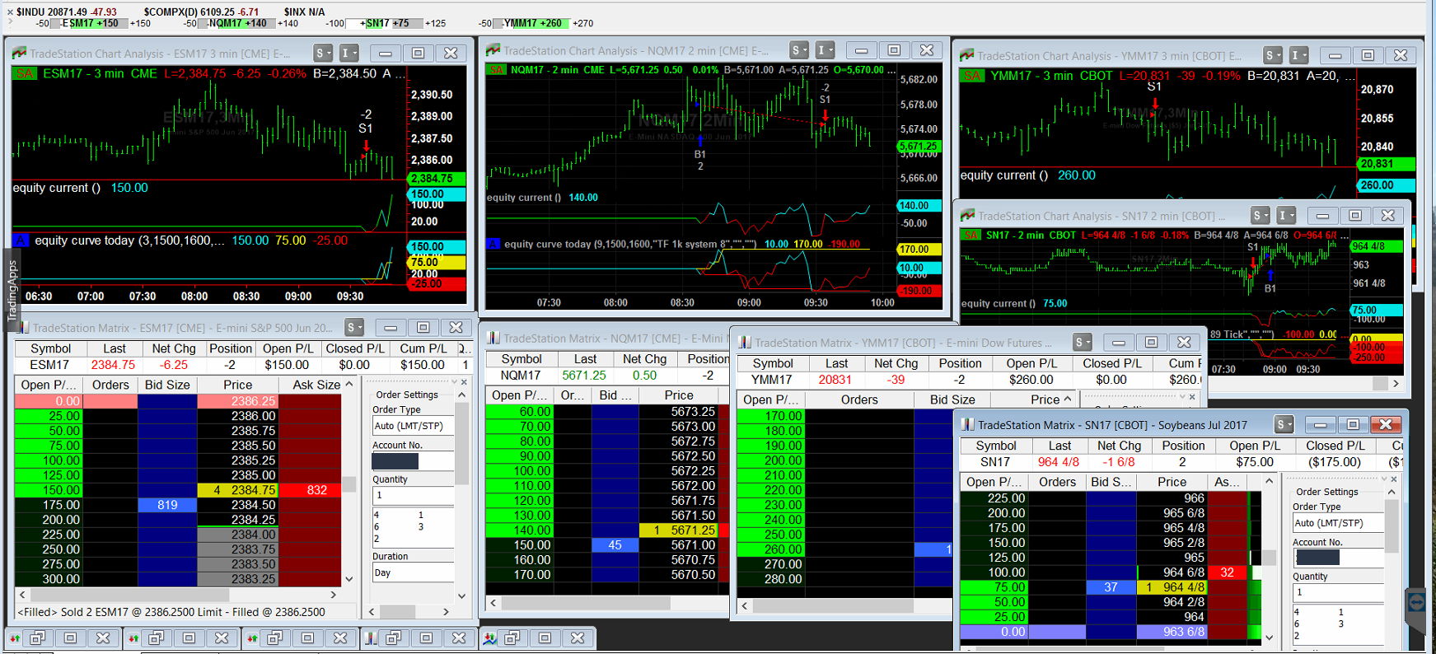Close the top ticker bar with the X
Image resolution: width=1436 pixels, height=654 pixels.
(x=10, y=12)
